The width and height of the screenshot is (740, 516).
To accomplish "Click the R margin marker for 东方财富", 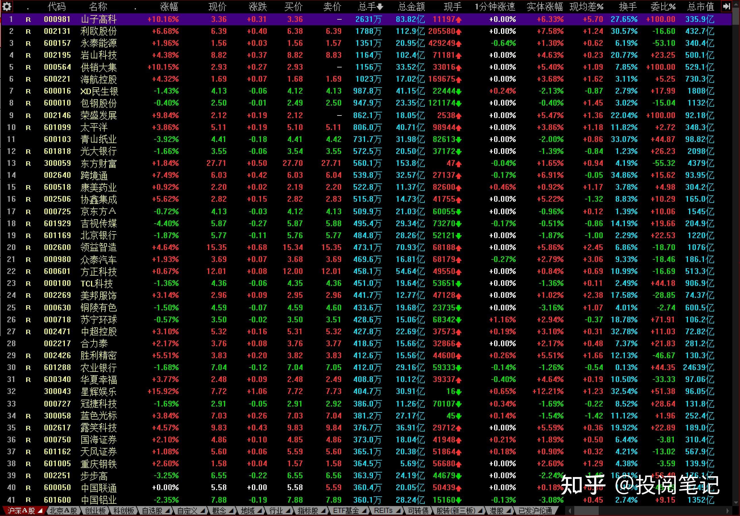I will (x=28, y=164).
